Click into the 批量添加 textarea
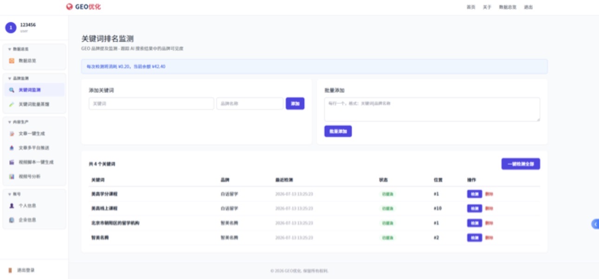Image resolution: width=599 pixels, height=279 pixels. tap(432, 110)
